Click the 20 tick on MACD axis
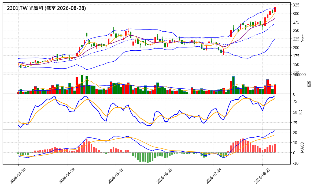Image resolution: width=314 pixels, height=187 pixels. [x=295, y=133]
